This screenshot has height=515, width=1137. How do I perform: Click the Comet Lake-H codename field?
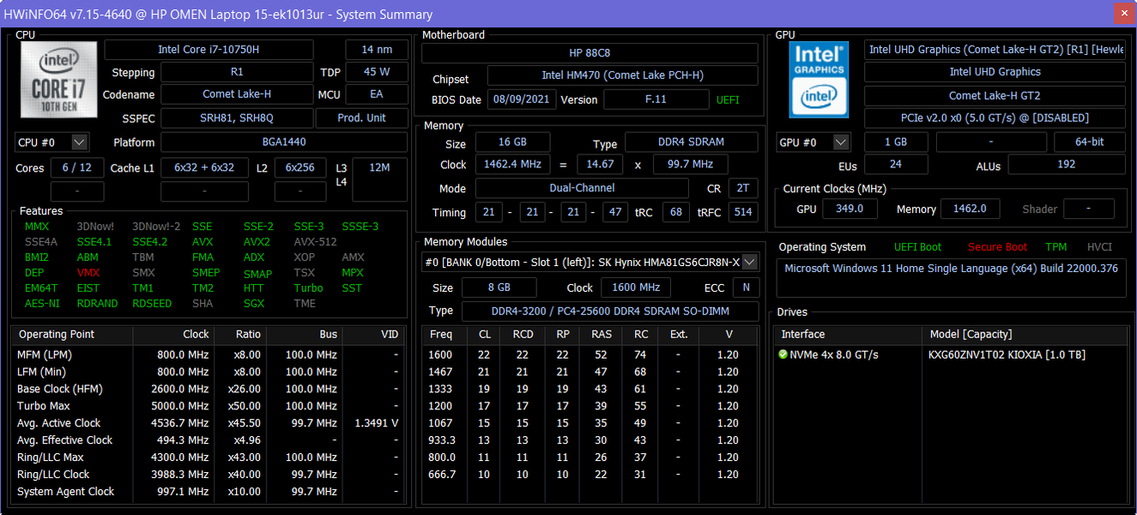tap(236, 94)
